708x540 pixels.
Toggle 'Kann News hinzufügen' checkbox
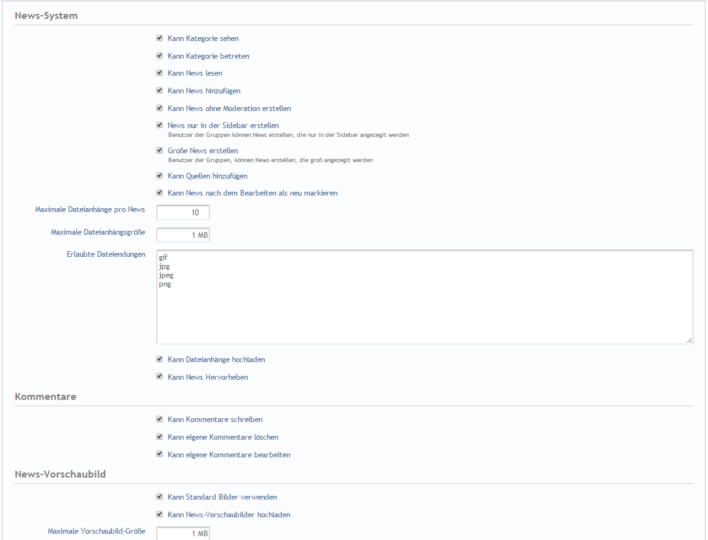[x=160, y=91]
